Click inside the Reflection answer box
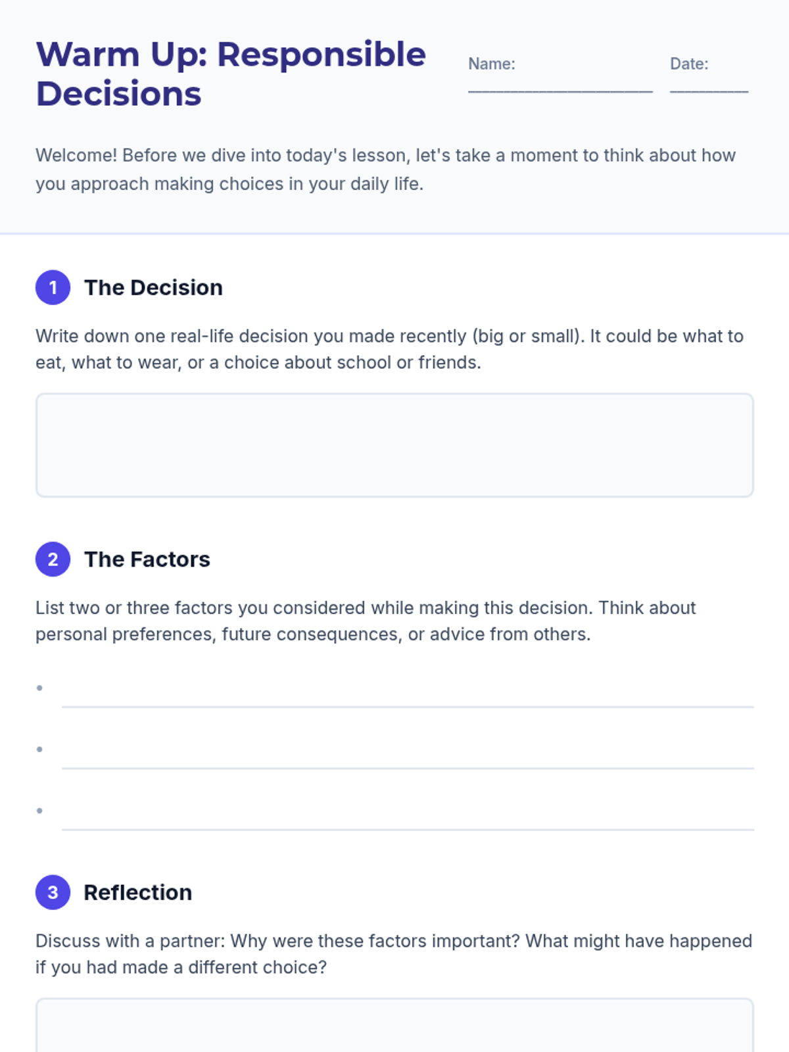 [394, 1026]
